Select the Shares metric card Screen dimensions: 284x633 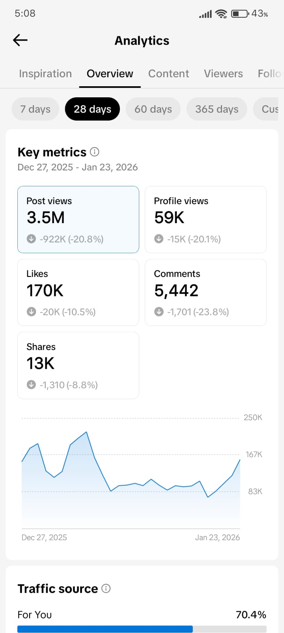pos(78,365)
